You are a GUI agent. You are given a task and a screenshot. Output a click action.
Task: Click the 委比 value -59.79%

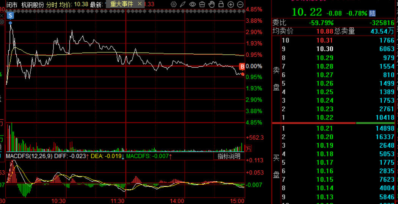pyautogui.click(x=321, y=23)
